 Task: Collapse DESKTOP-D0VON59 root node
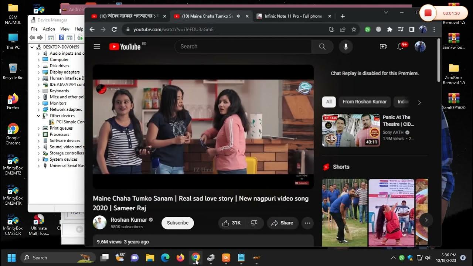32,47
